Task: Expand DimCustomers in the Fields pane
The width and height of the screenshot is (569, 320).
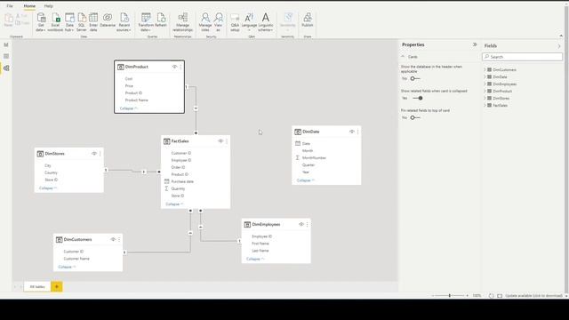Action: pos(485,69)
